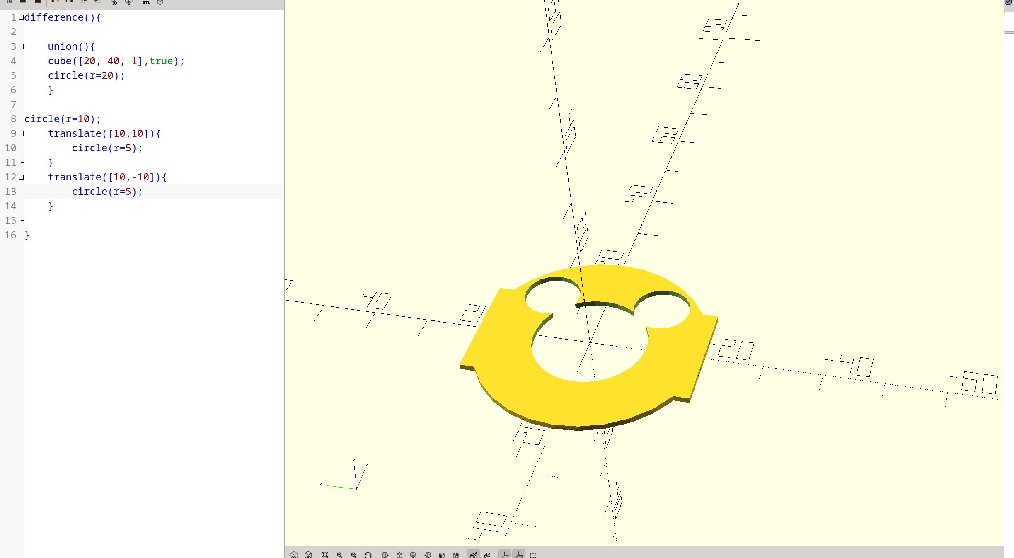Image resolution: width=1014 pixels, height=558 pixels.
Task: Click the Render cube icon in viewer toolbar
Action: click(x=308, y=554)
